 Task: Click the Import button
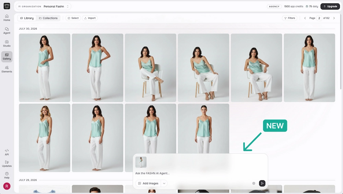[x=90, y=18]
